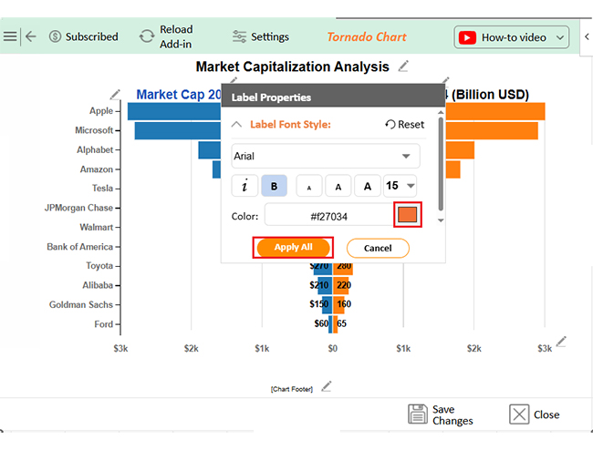This screenshot has width=593, height=450.
Task: Select the small font size A
Action: tap(309, 186)
